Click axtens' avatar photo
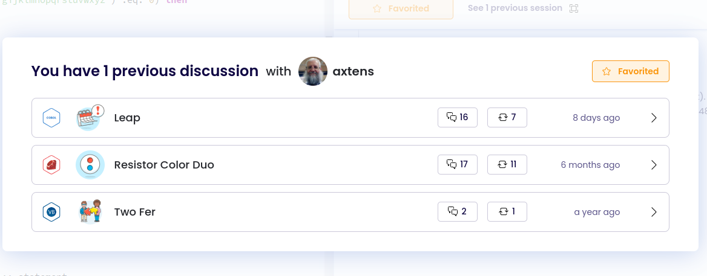 tap(313, 71)
